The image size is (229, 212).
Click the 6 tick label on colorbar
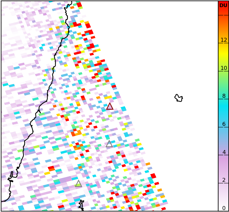tap(224, 124)
